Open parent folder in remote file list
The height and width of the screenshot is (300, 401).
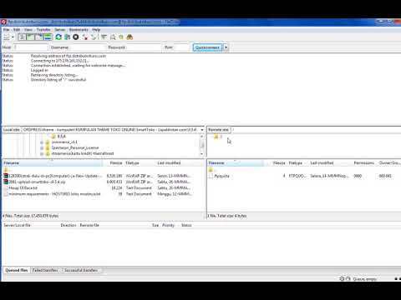click(211, 170)
